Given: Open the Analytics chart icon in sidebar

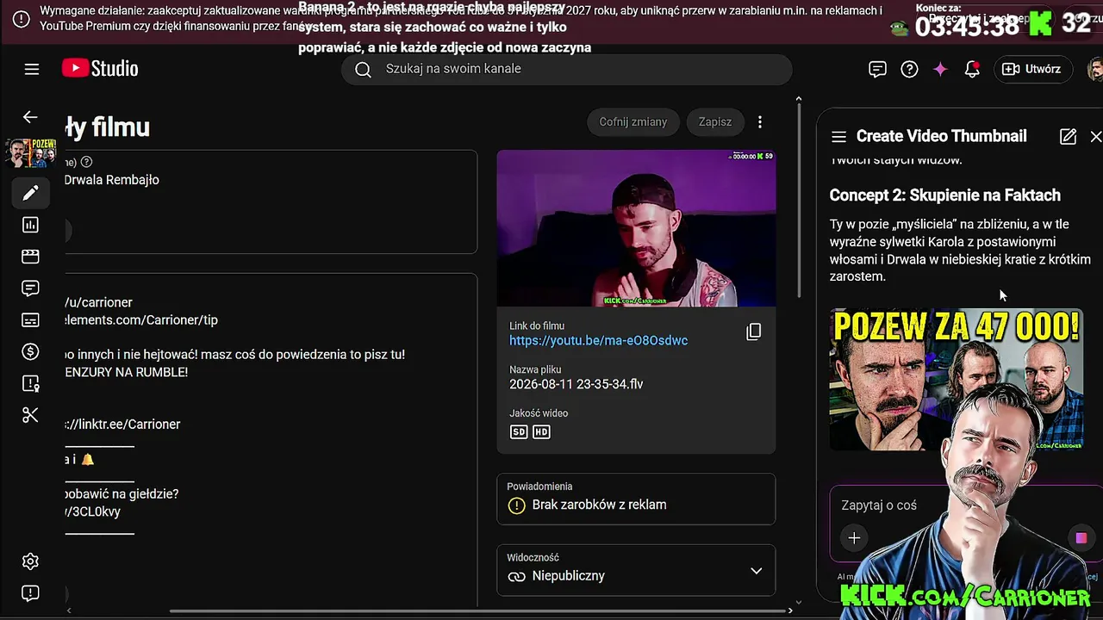Looking at the screenshot, I should pos(30,225).
